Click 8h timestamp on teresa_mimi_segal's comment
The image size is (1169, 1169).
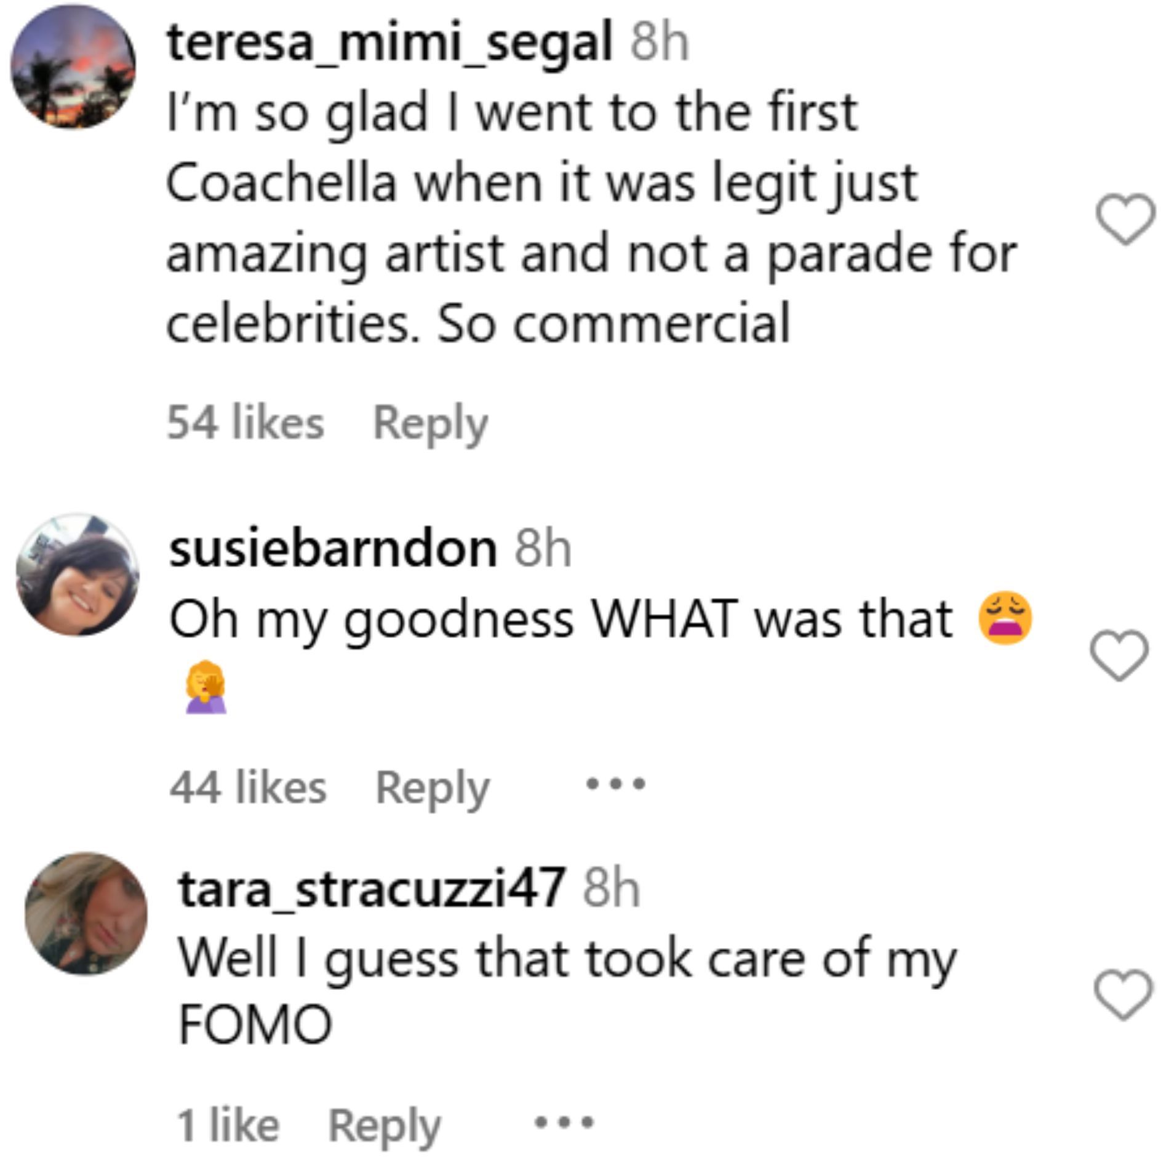click(x=660, y=43)
